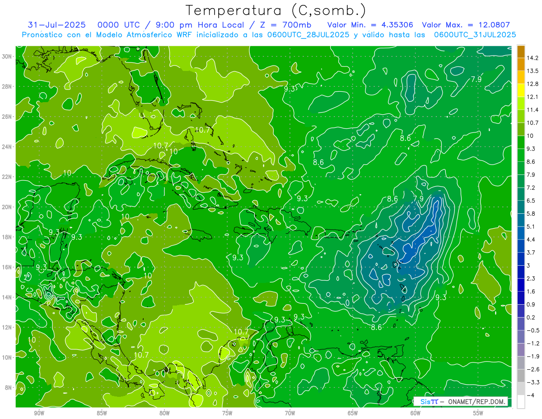The width and height of the screenshot is (542, 419).
Task: Select the '0600UTC_31JUL2025' valid-until timestamp
Action: (x=475, y=34)
